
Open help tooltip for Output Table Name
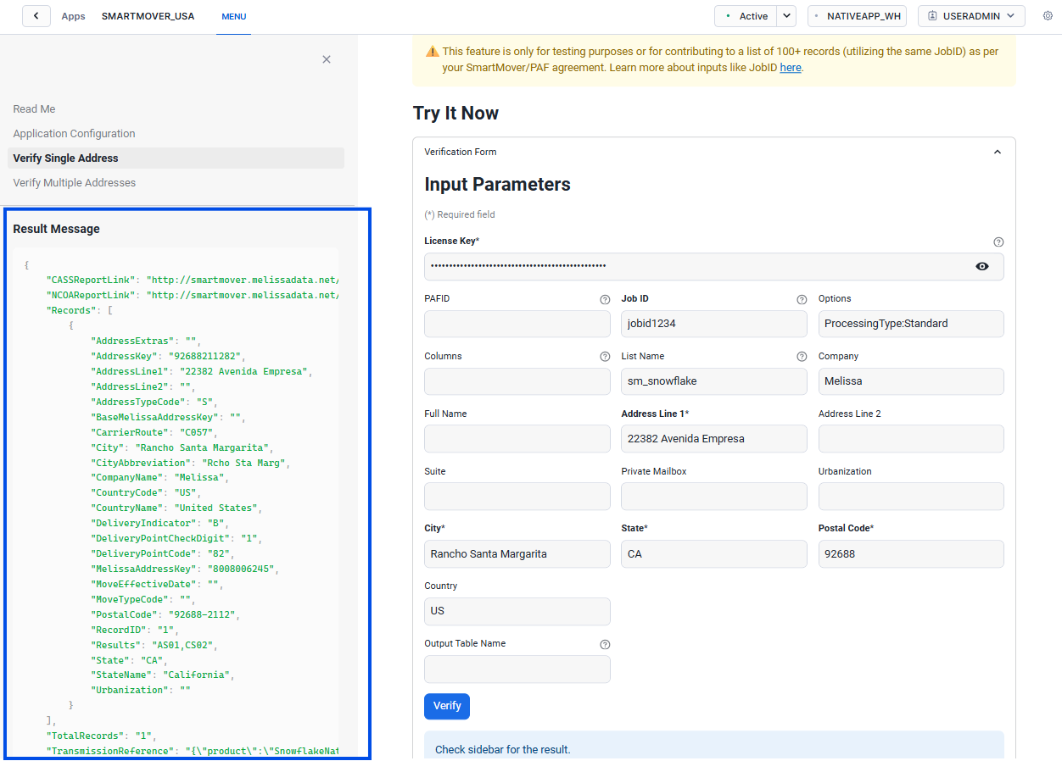605,645
